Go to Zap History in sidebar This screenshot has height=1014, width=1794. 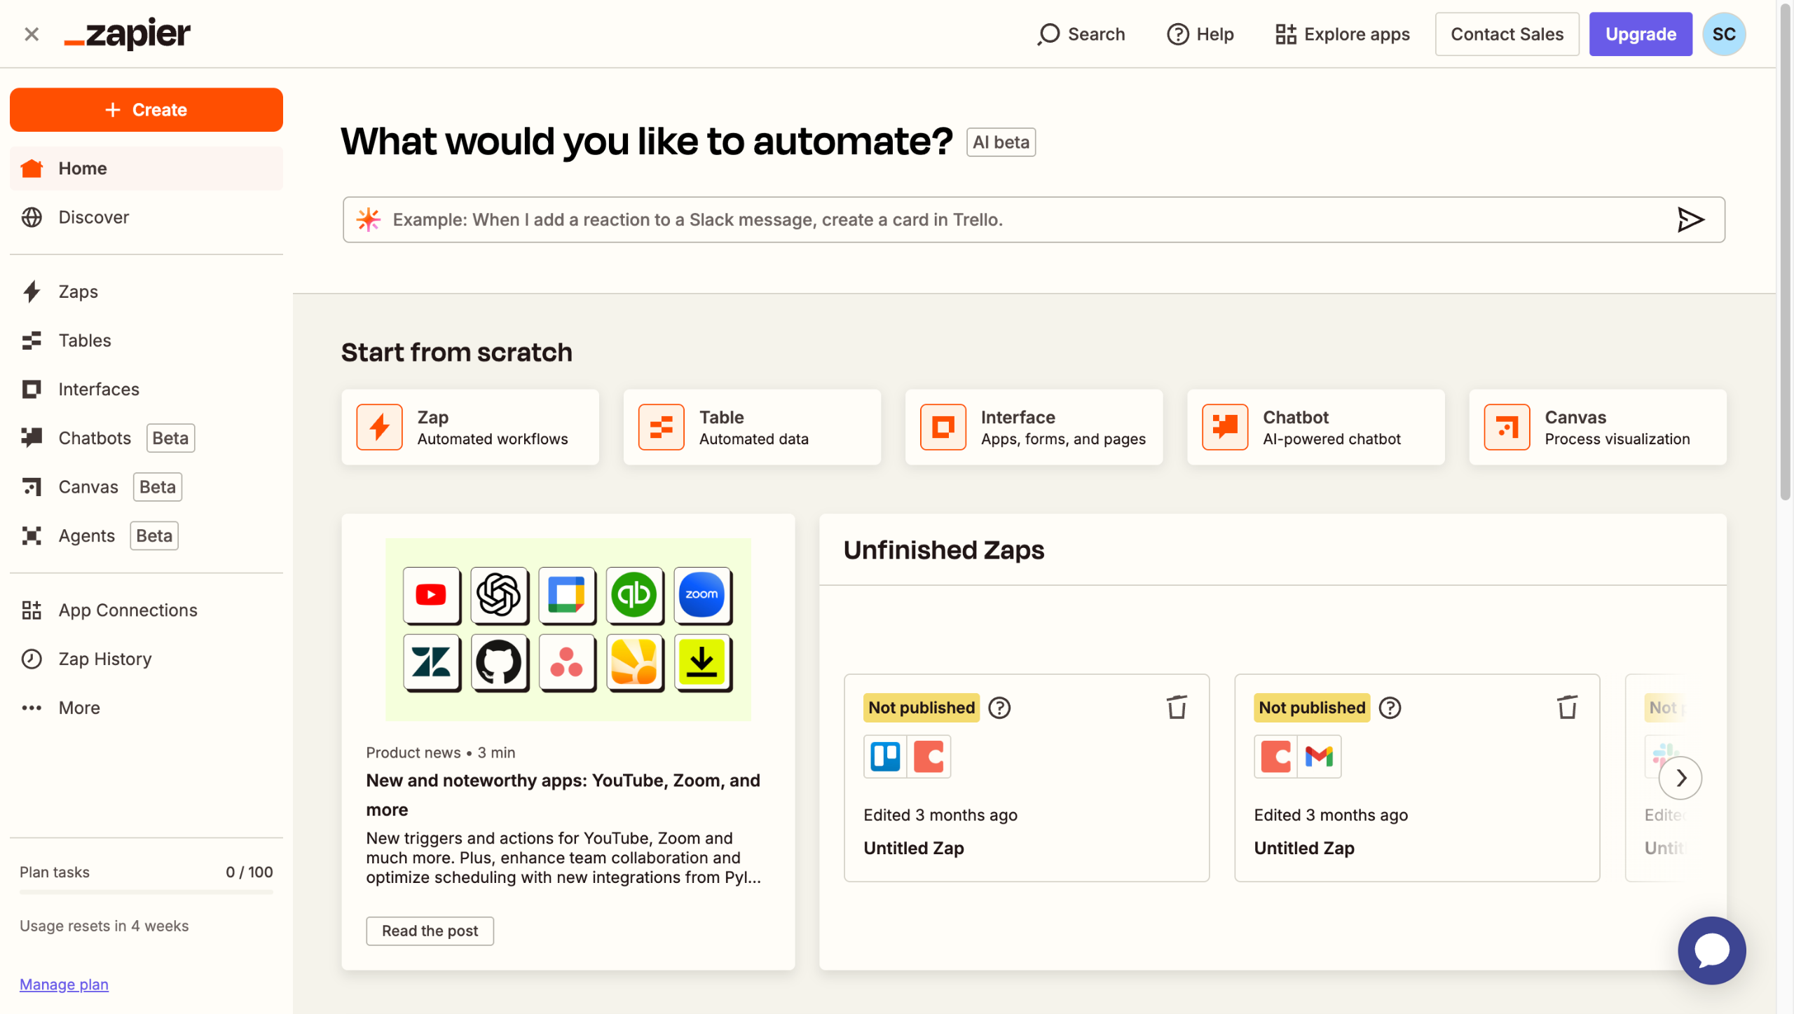[104, 659]
